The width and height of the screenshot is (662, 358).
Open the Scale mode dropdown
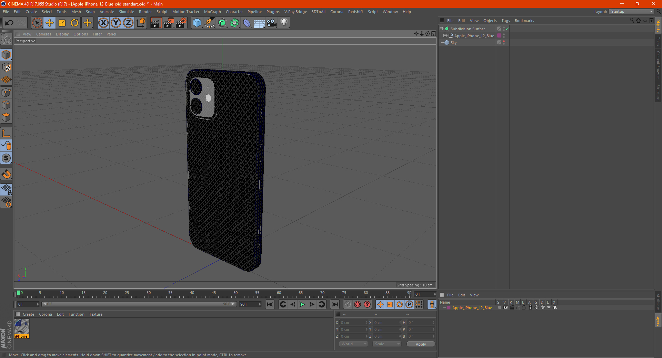coord(387,344)
